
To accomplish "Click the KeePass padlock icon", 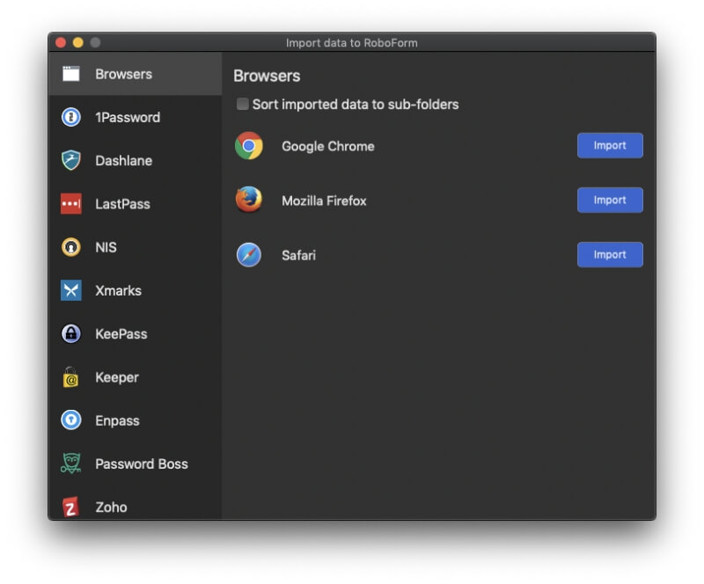I will click(x=71, y=333).
